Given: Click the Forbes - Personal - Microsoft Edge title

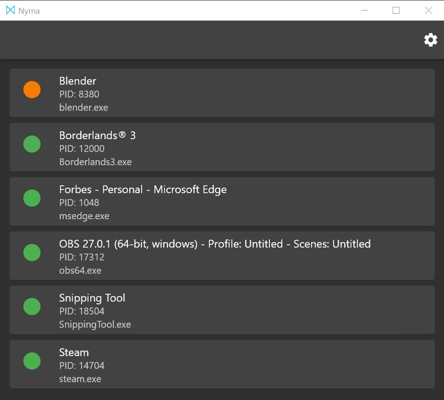Looking at the screenshot, I should point(143,190).
